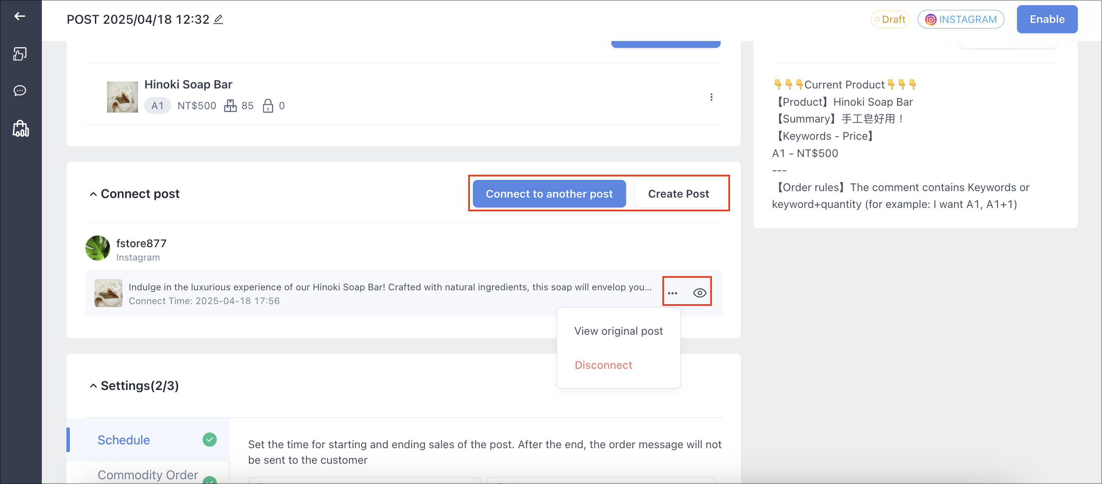Collapse the Connect post section

click(x=93, y=194)
